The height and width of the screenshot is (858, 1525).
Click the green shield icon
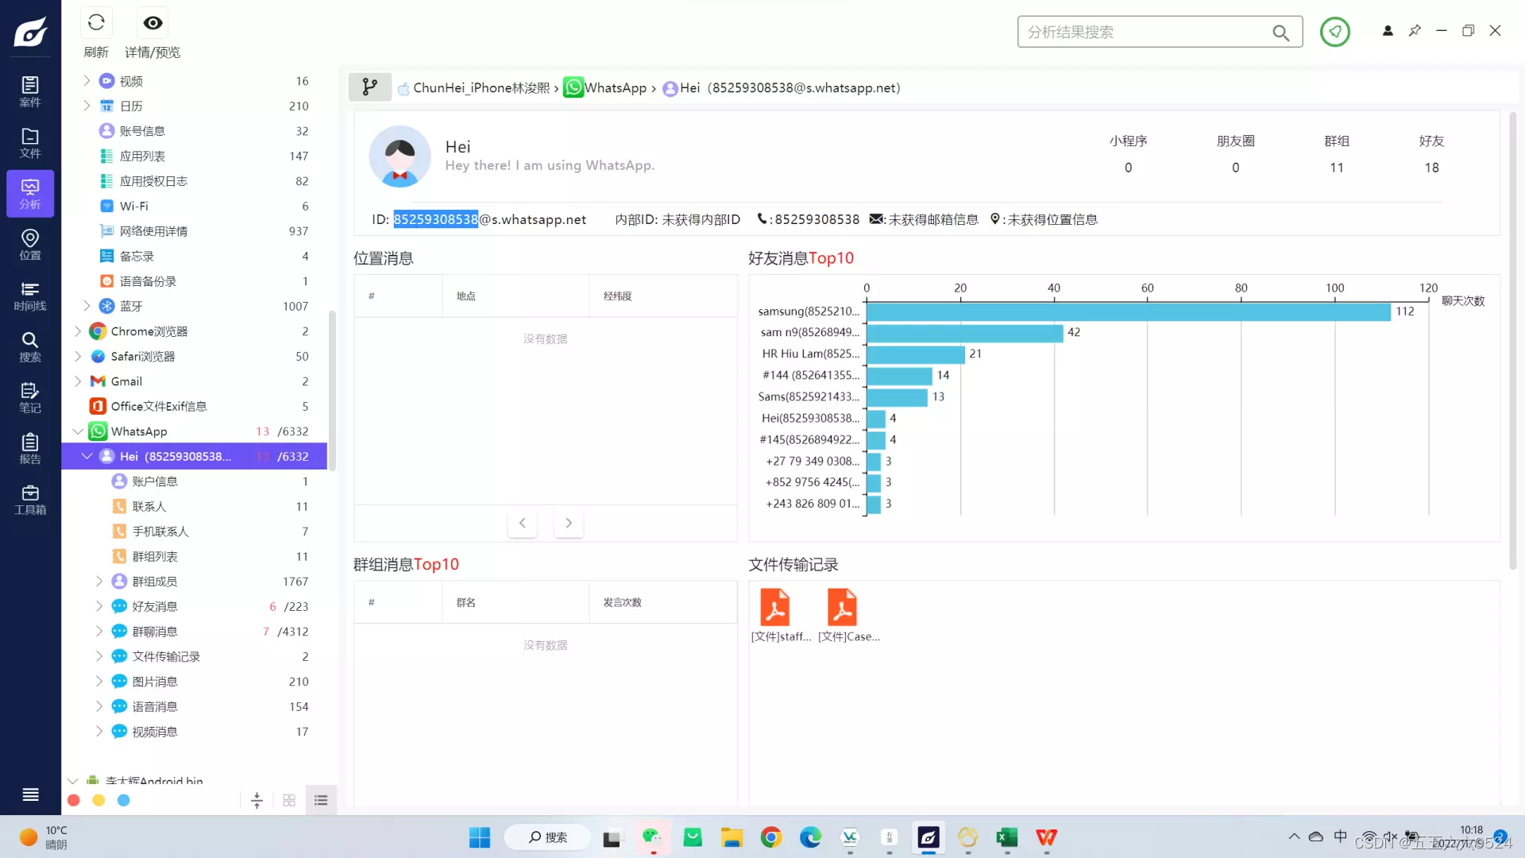point(1334,32)
